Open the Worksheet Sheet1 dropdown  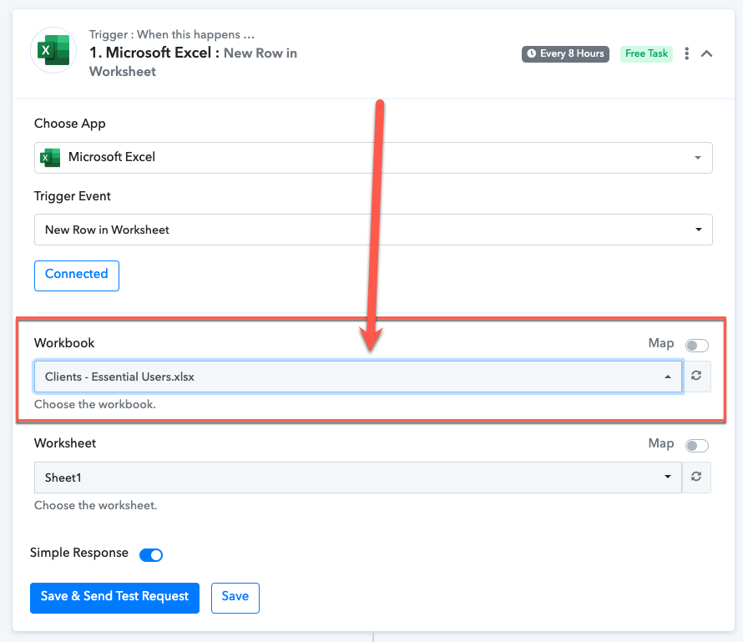358,478
